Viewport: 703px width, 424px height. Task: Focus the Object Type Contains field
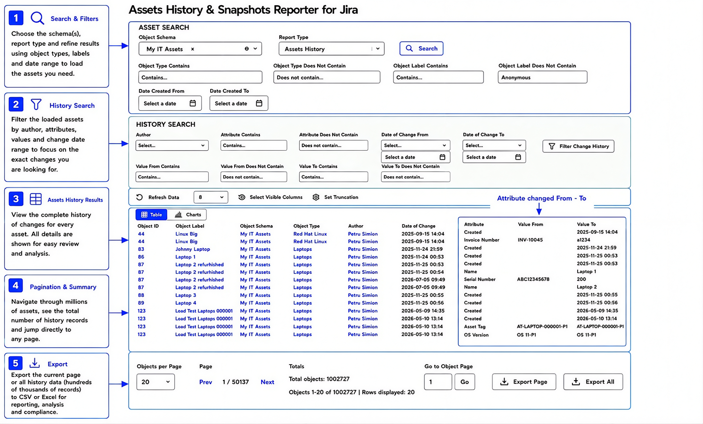click(200, 77)
